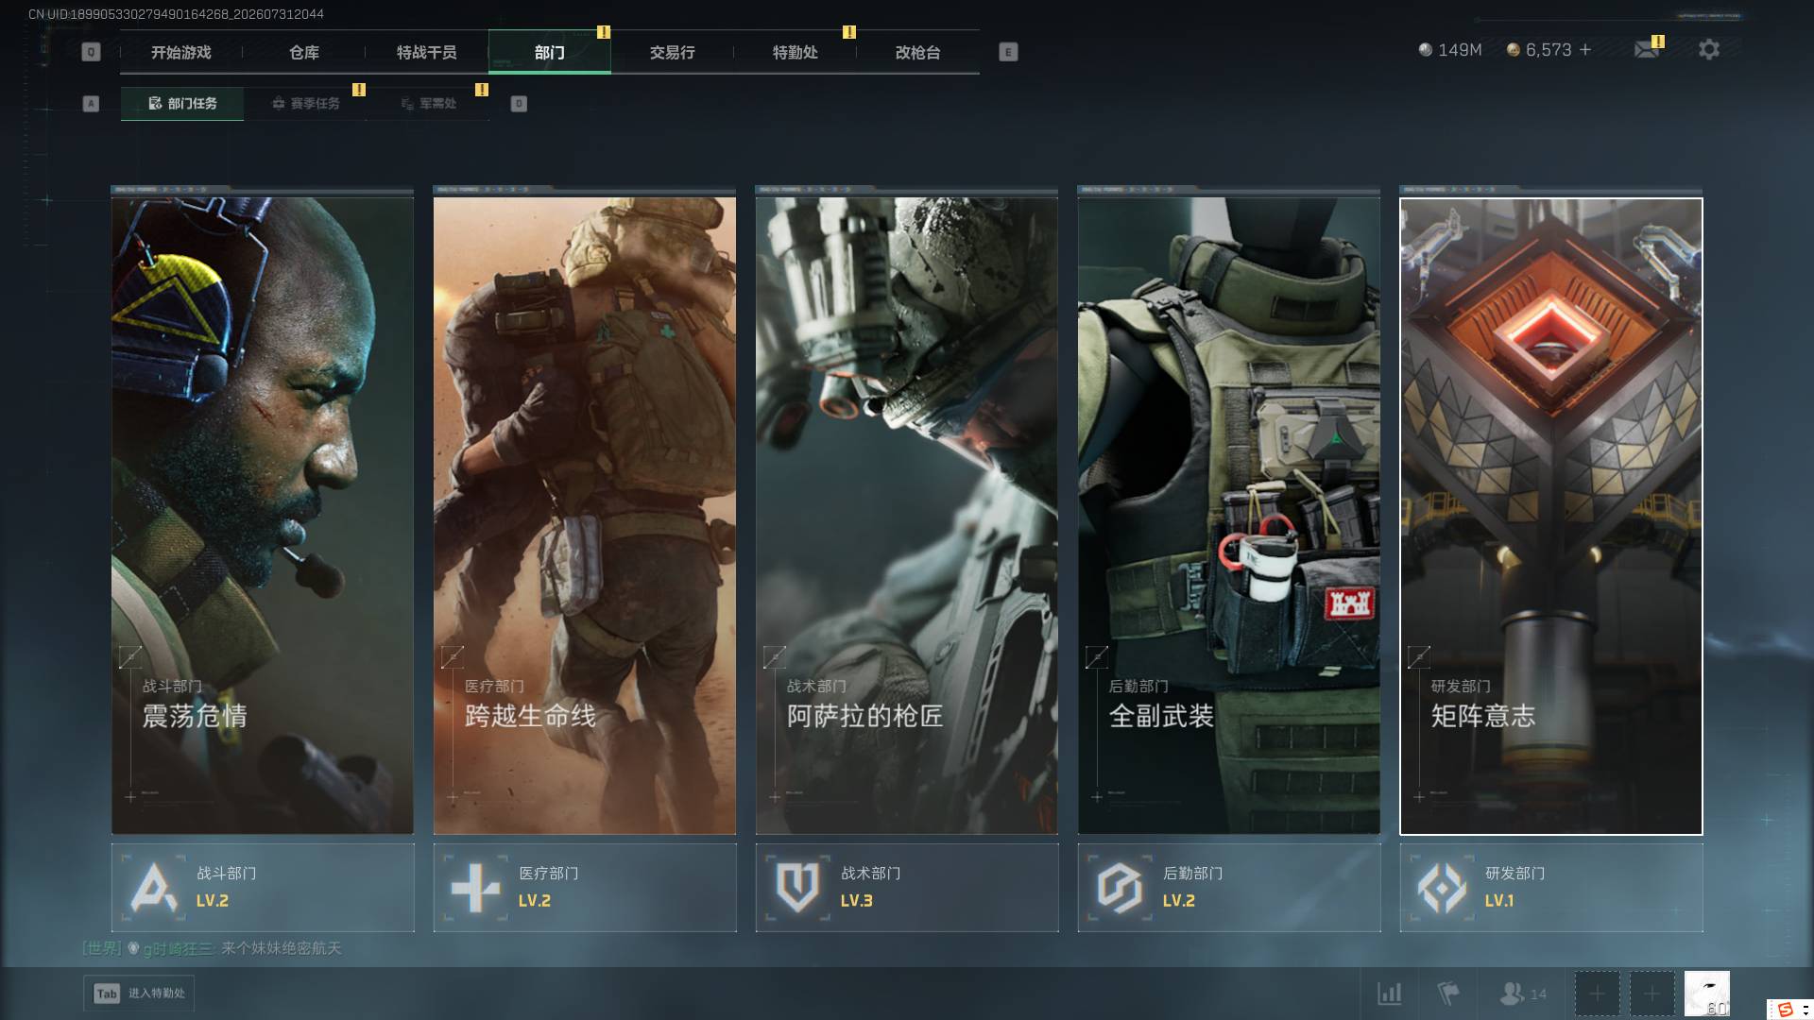Open the statistics bar chart icon
This screenshot has height=1020, width=1814.
pyautogui.click(x=1389, y=994)
